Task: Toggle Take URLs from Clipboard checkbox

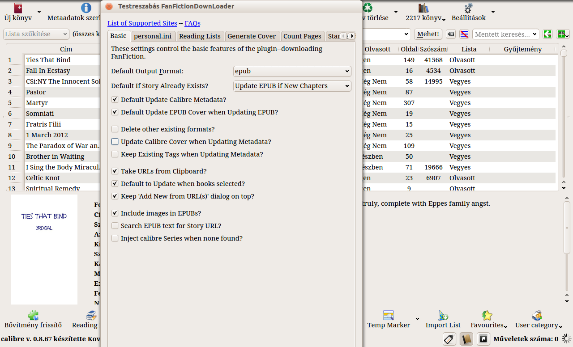Action: pos(115,171)
